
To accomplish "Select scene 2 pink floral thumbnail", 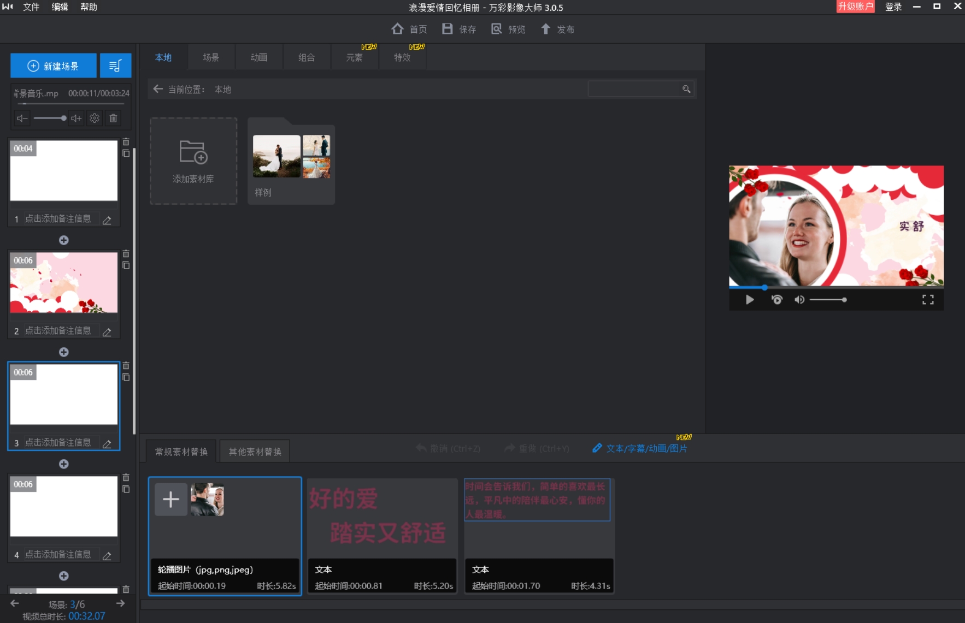I will (x=64, y=283).
